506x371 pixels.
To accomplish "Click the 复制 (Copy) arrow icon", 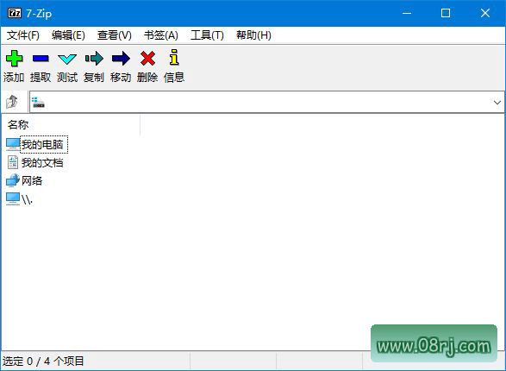I will tap(94, 59).
